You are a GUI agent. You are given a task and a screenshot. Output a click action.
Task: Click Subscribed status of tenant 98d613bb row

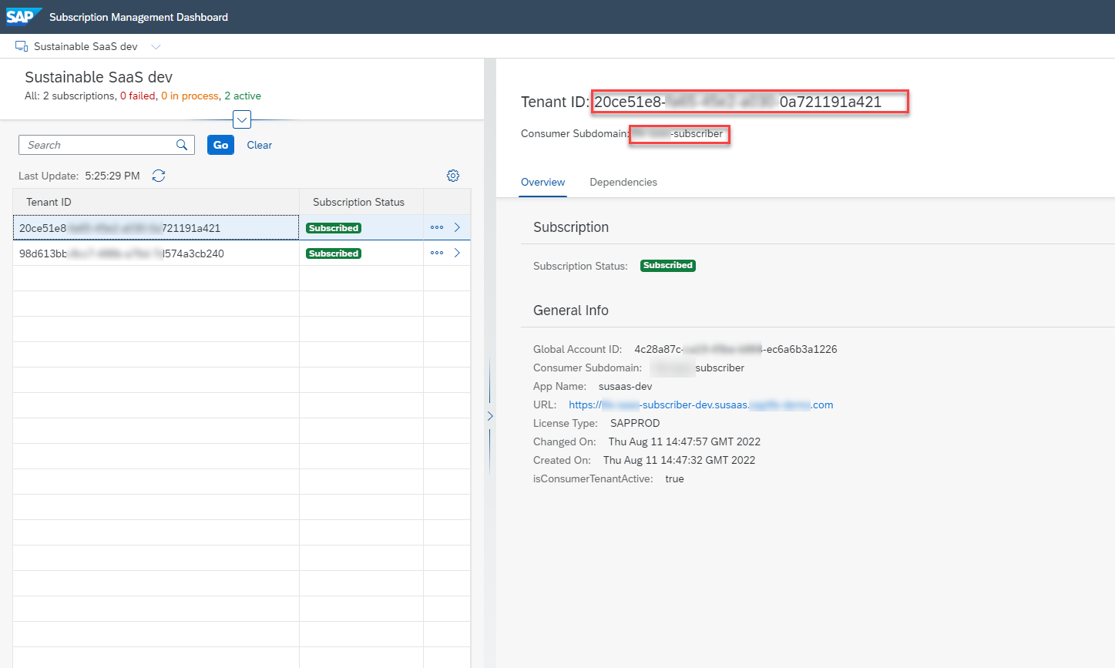[x=334, y=253]
